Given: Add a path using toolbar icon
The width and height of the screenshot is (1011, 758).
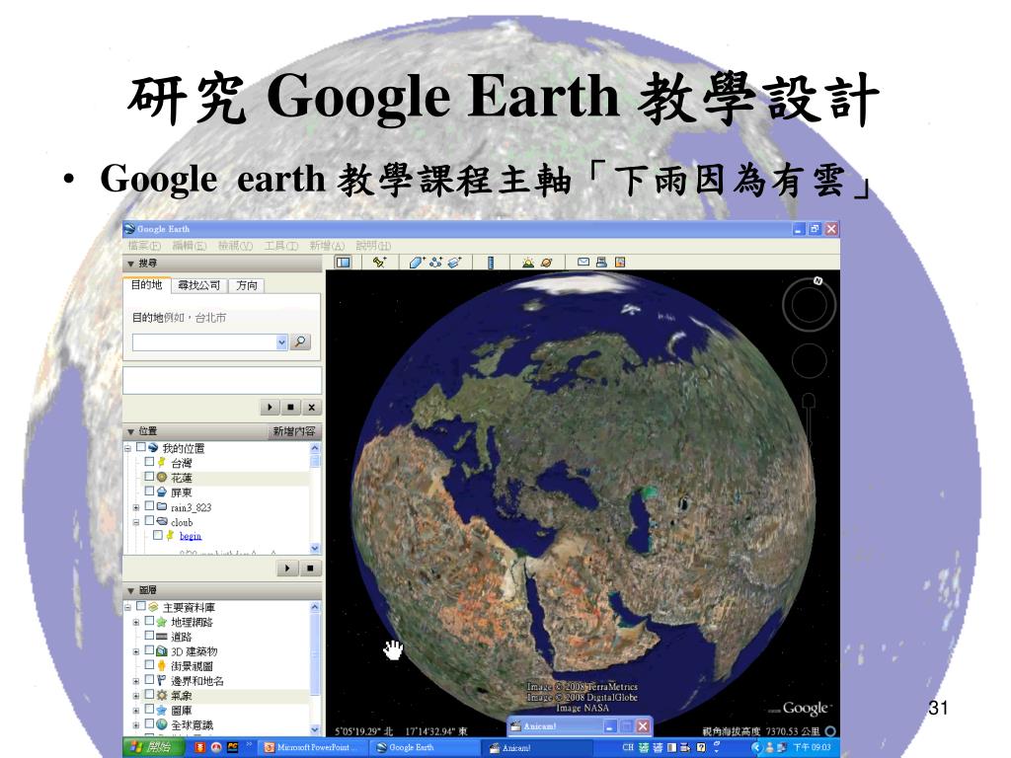Looking at the screenshot, I should (x=435, y=263).
